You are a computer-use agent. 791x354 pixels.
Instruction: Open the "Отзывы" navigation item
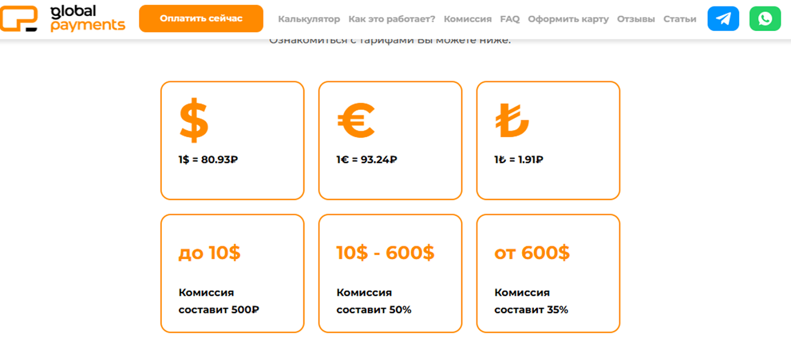[x=636, y=19]
